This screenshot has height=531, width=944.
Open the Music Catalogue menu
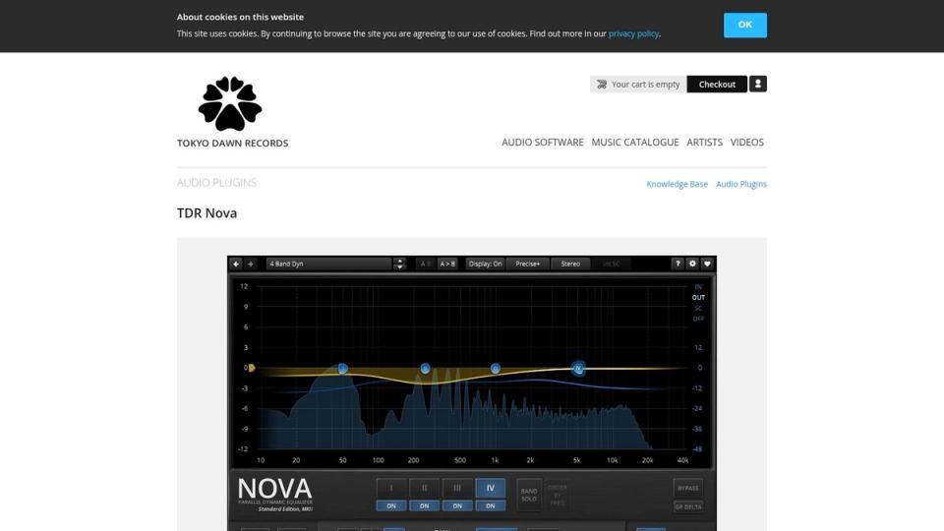pos(635,142)
